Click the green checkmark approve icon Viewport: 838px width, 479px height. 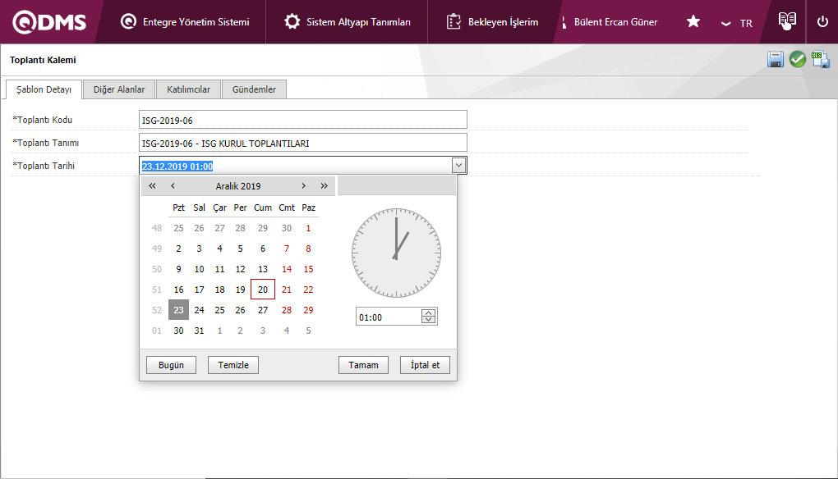tap(798, 59)
